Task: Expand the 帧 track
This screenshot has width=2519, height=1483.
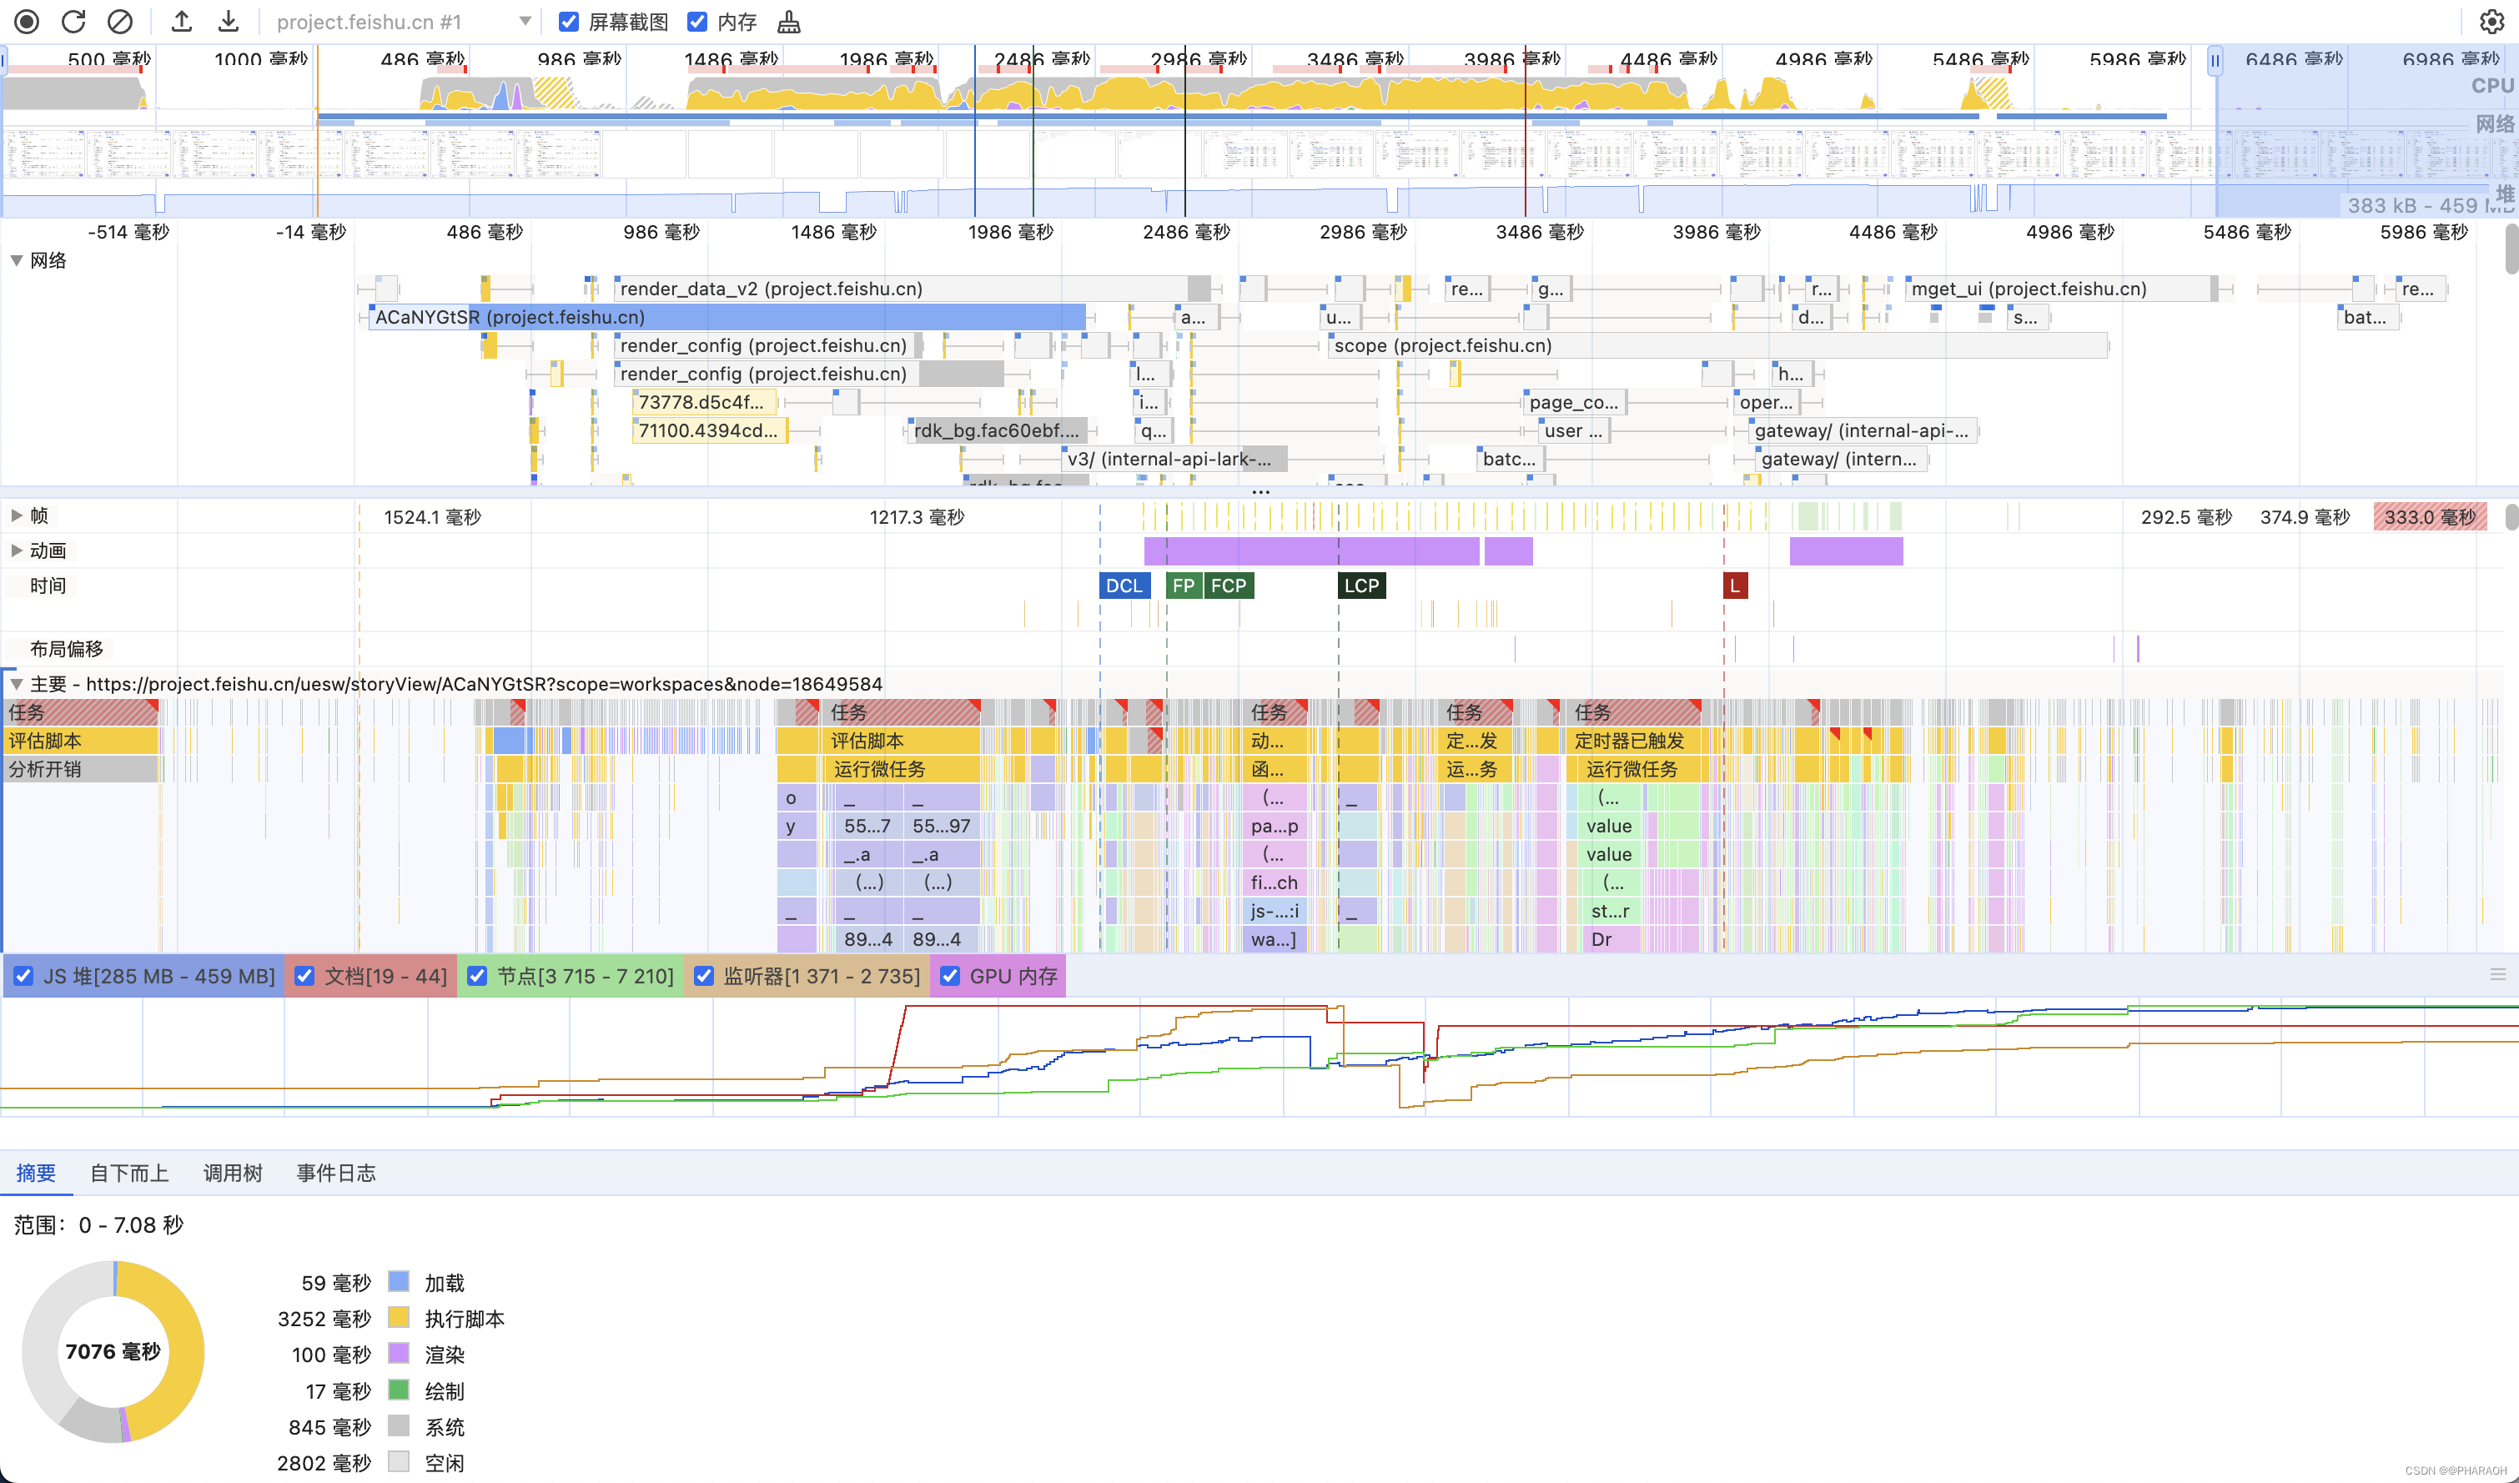Action: (17, 515)
